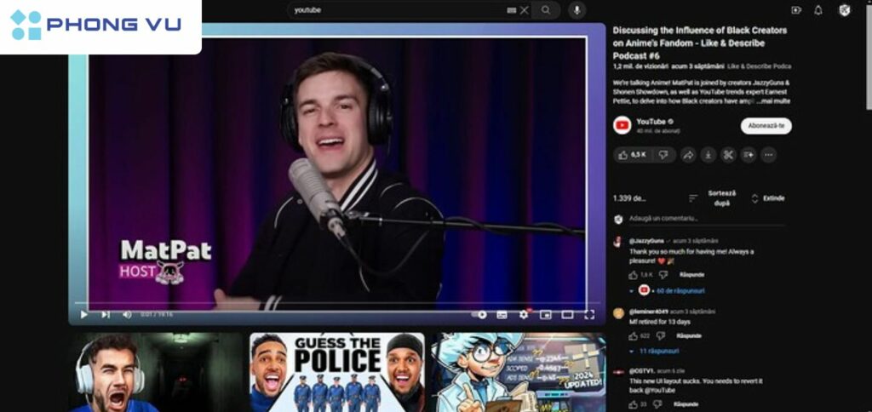Click the search magnifier button
Image resolution: width=872 pixels, height=412 pixels.
coord(546,10)
